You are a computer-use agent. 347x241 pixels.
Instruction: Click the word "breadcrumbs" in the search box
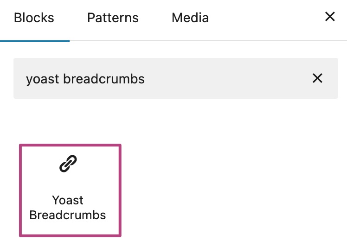(x=104, y=79)
